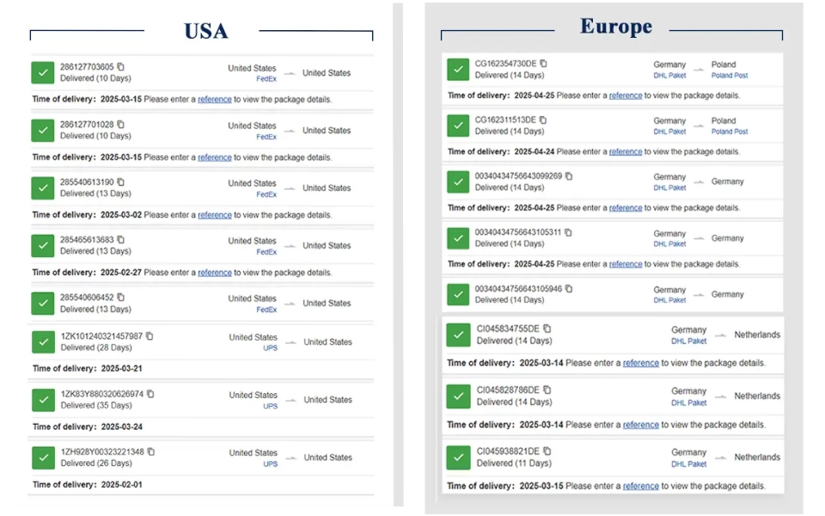Copy tracking number CI045938821DE
The image size is (825, 516).
pyautogui.click(x=547, y=451)
